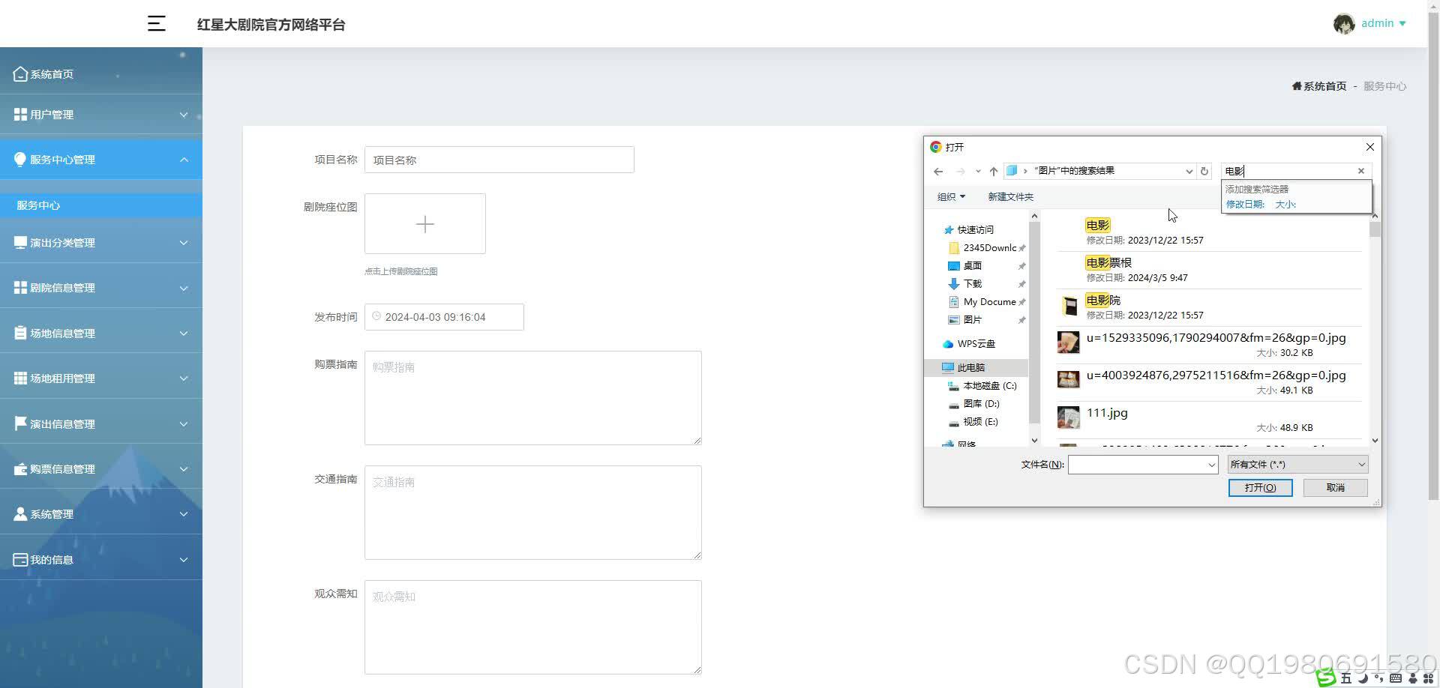Click Sogou input method tray icon

click(x=1326, y=678)
